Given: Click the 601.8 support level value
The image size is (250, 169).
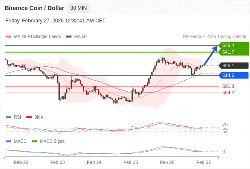Looking at the screenshot, I should pos(228,86).
